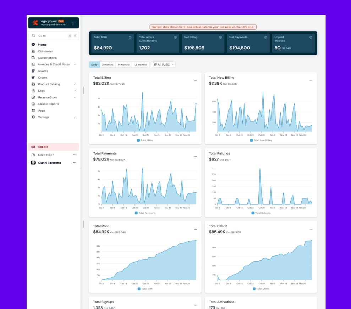351x309 pixels.
Task: Select the 3 months tab
Action: (x=108, y=64)
